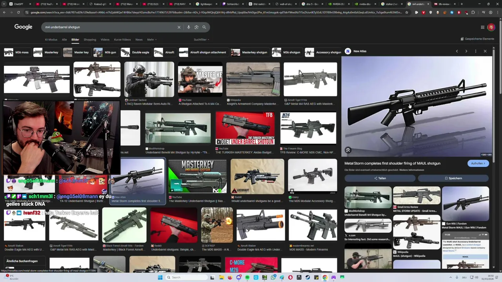The width and height of the screenshot is (502, 282).
Task: Filter by Masterkey shotgun chip
Action: pyautogui.click(x=249, y=52)
